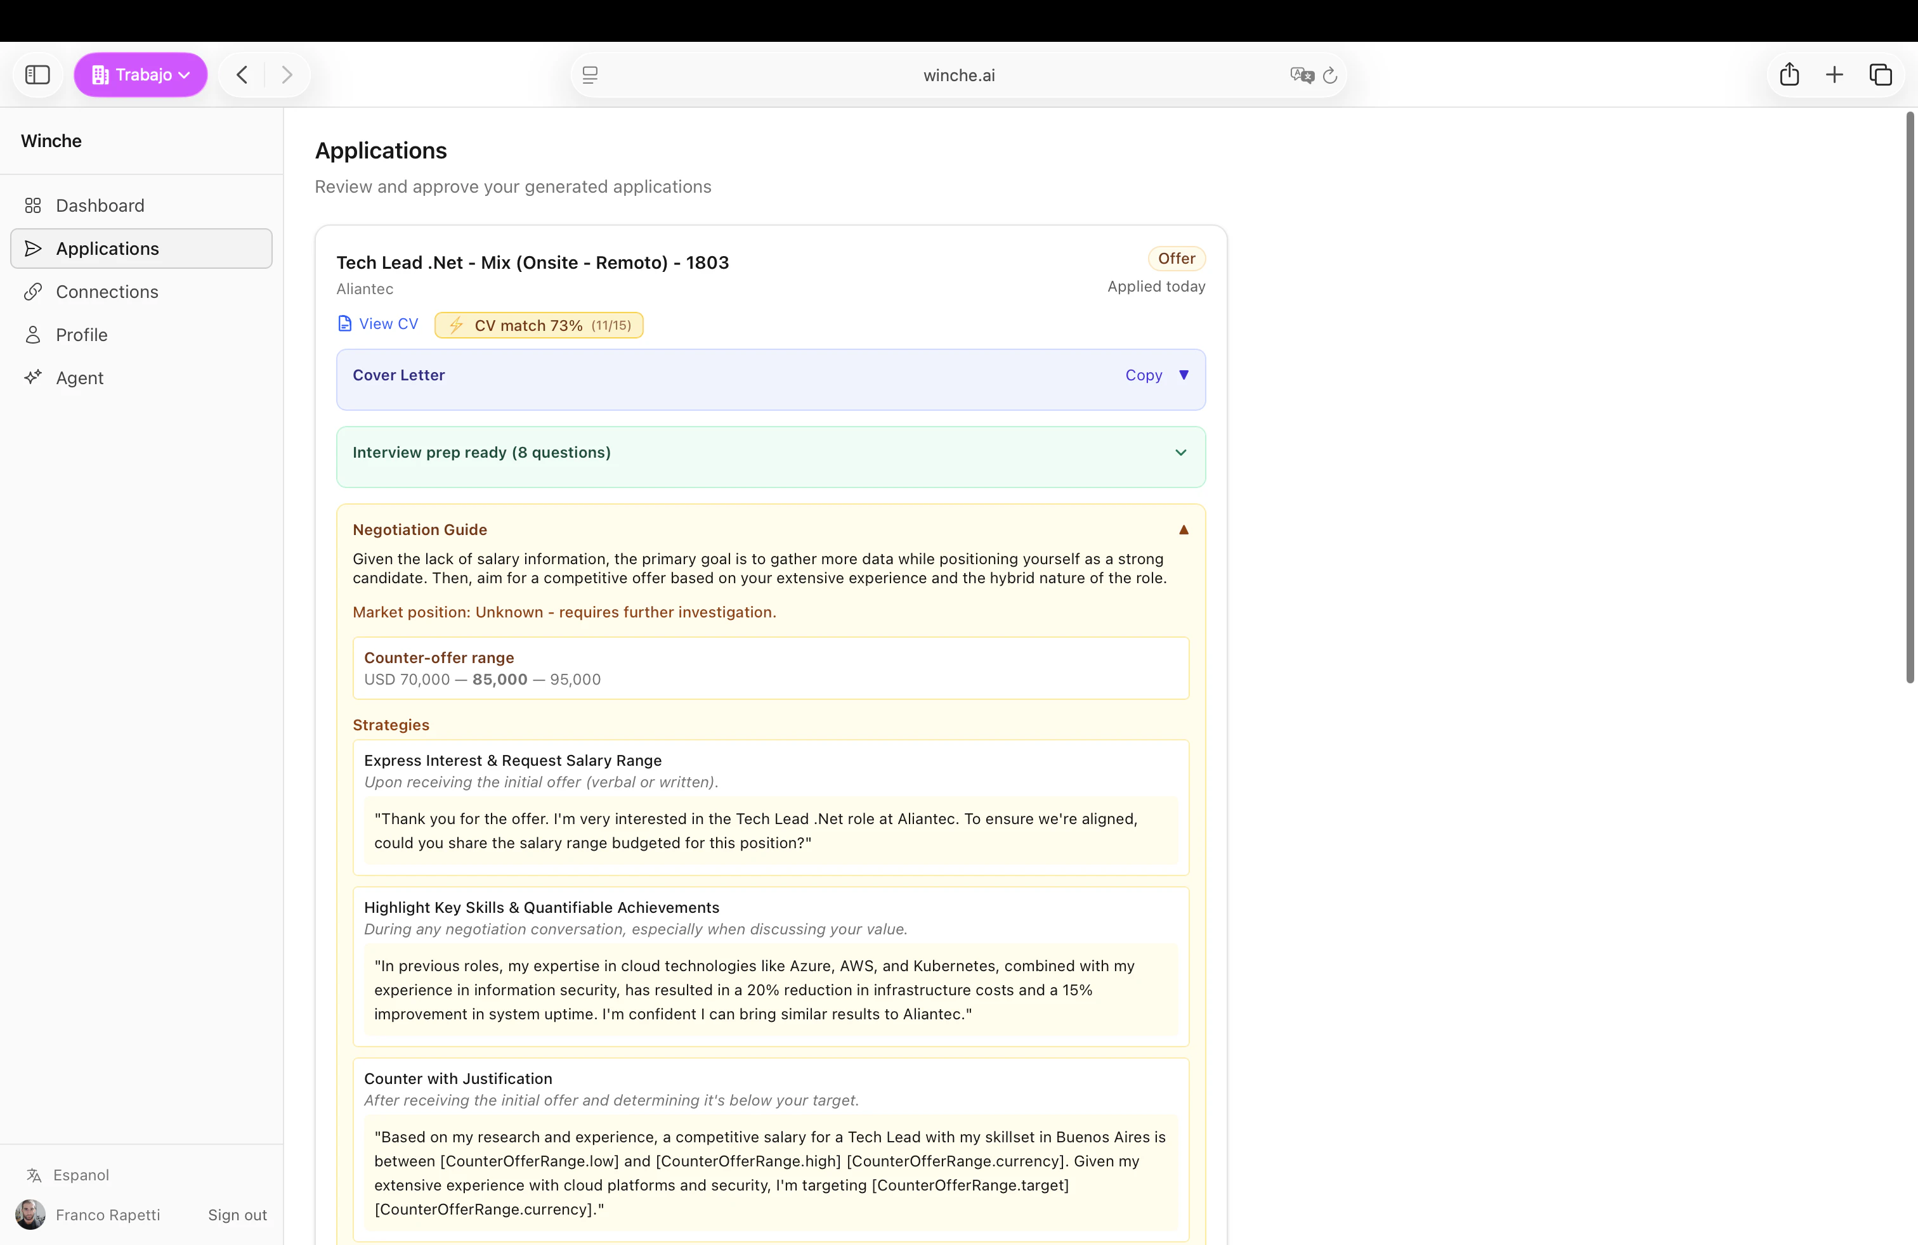Screen dimensions: 1918x1245
Task: Open the page reader icon in address bar
Action: (x=590, y=75)
